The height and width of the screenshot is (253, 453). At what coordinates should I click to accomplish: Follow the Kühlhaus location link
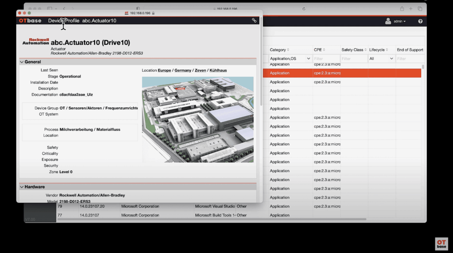pos(218,70)
